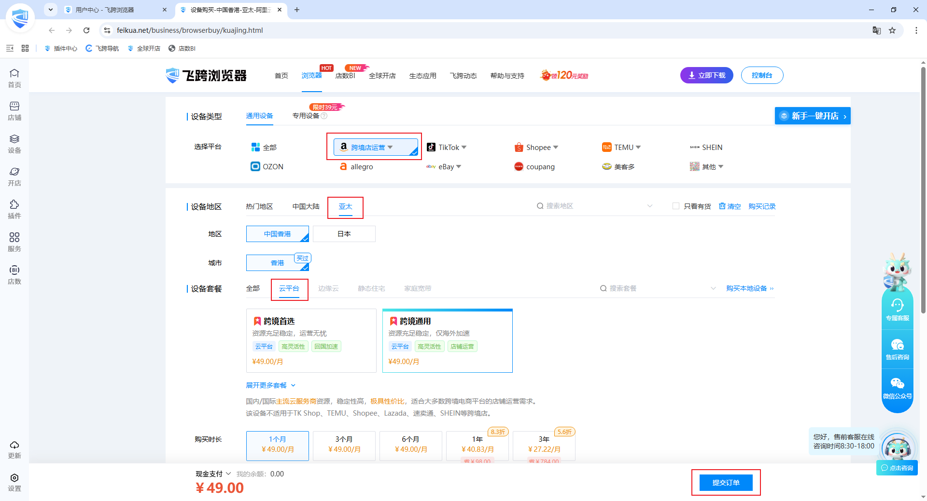
Task: Bookmark page with star icon
Action: click(x=892, y=30)
